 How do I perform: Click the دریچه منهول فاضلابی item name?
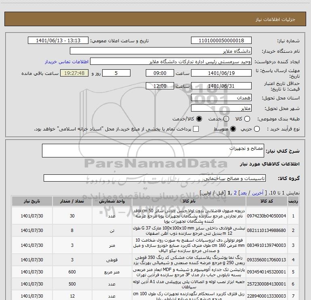click(189, 216)
